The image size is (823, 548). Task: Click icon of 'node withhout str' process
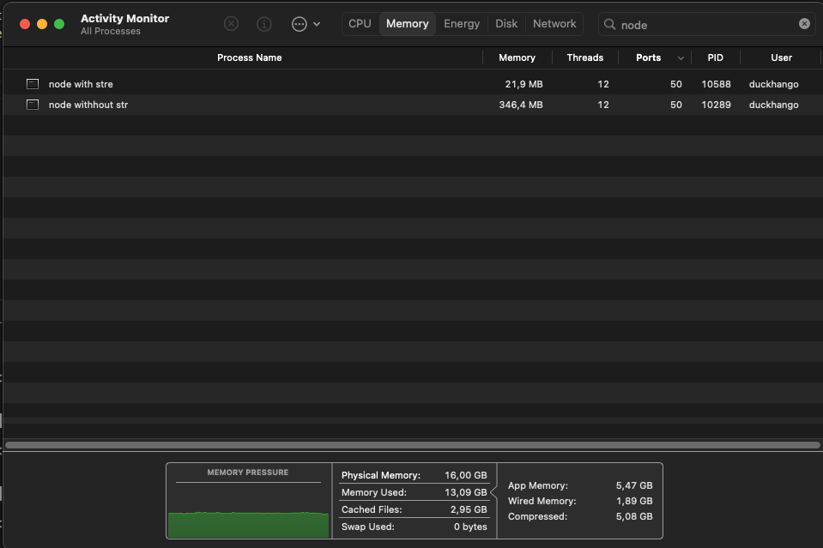coord(33,105)
